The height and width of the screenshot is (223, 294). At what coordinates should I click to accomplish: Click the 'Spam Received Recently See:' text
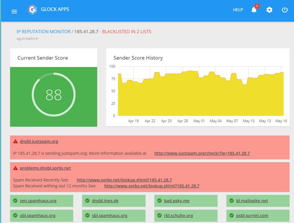(41, 180)
